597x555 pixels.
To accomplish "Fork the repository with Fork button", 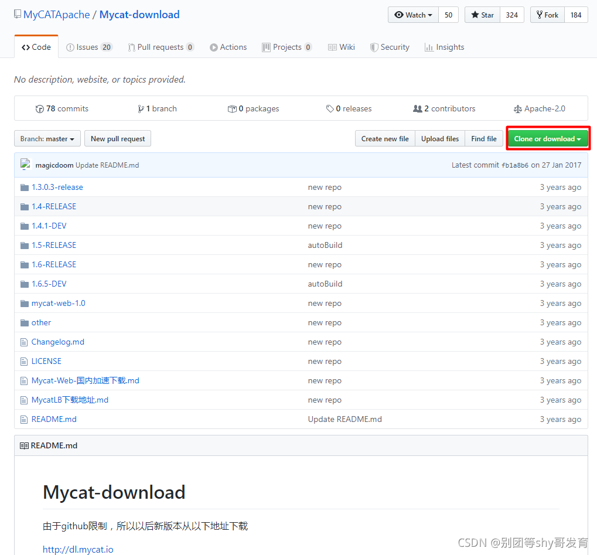I will click(x=547, y=15).
